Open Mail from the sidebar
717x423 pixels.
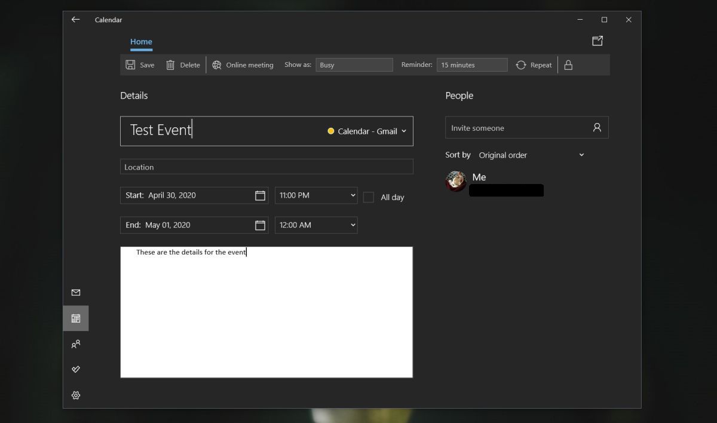[x=75, y=293]
